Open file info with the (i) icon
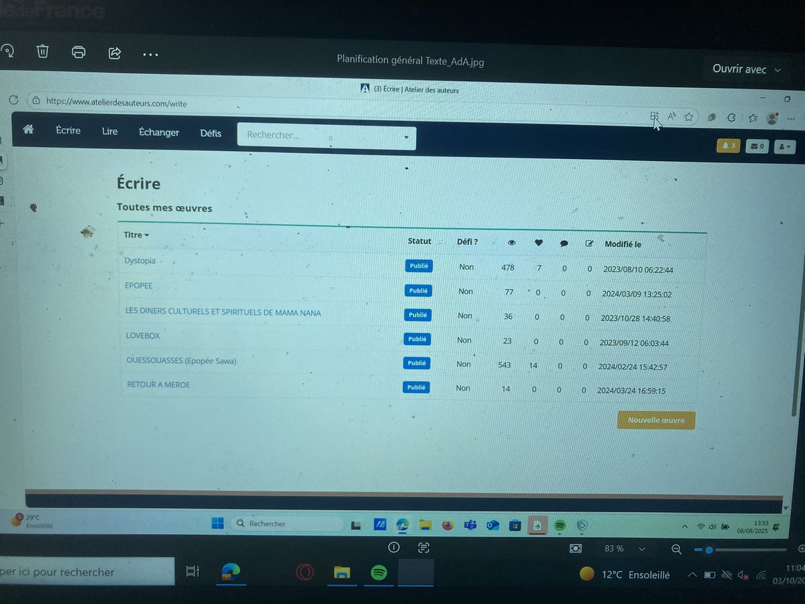 (x=394, y=547)
